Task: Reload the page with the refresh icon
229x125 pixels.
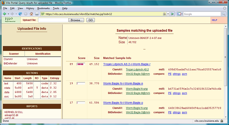Action: 20,14
